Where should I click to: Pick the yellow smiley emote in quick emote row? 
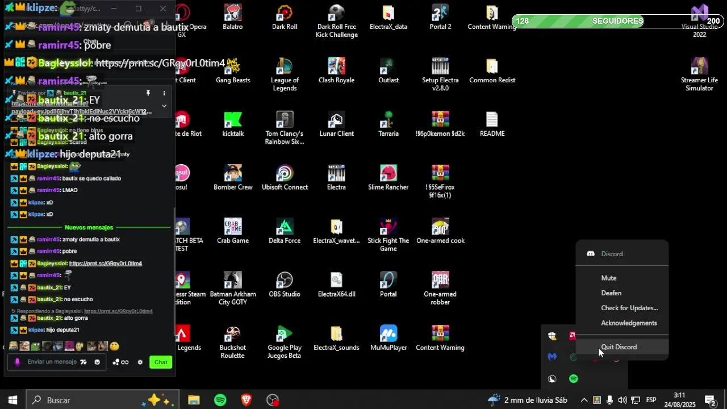(114, 346)
